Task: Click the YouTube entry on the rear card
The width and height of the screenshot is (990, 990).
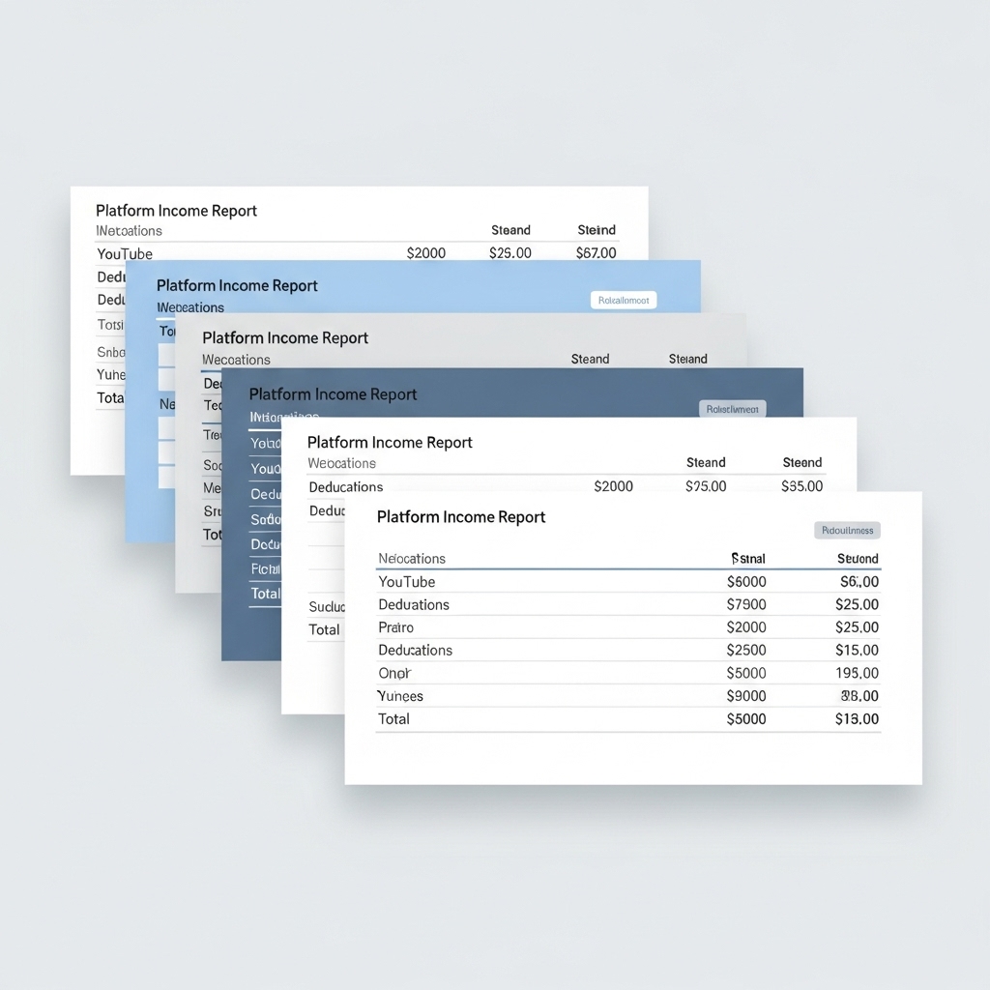Action: point(124,253)
